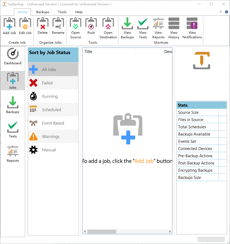Select the Events Set row
This screenshot has height=244, width=230.
pyautogui.click(x=202, y=141)
